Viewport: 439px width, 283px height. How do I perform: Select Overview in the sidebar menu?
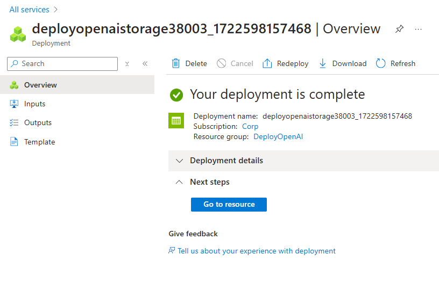click(x=77, y=85)
